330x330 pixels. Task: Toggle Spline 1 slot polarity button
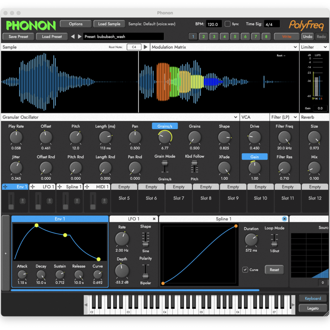point(77,201)
